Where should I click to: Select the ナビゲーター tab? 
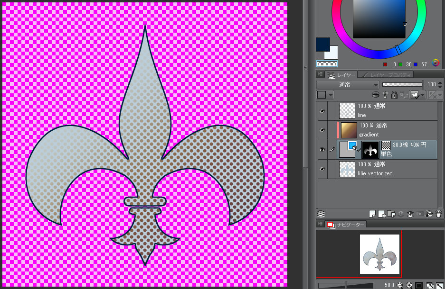tap(350, 225)
